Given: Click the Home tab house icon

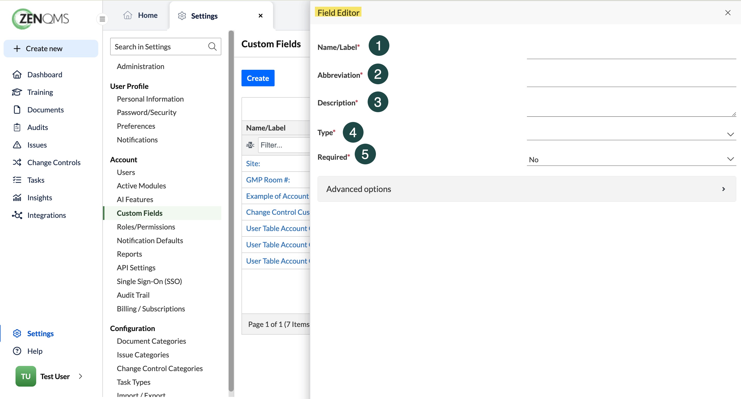Looking at the screenshot, I should coord(127,15).
